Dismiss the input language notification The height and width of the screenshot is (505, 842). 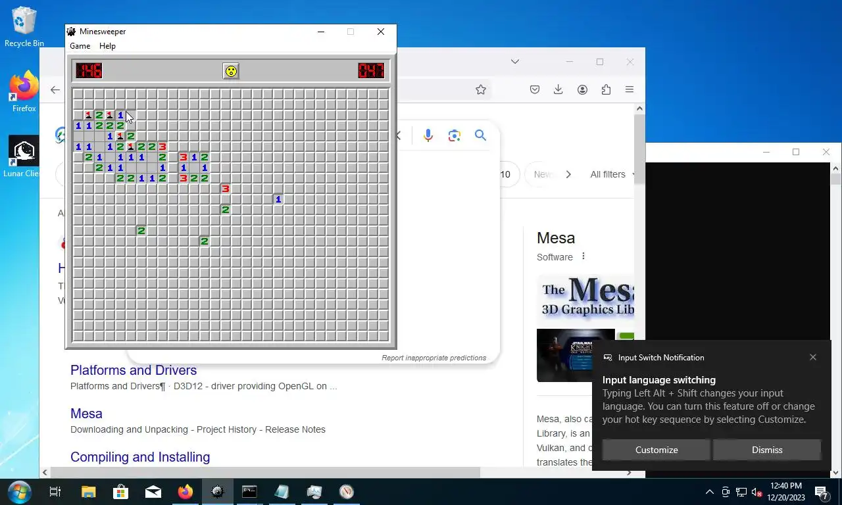(x=767, y=450)
